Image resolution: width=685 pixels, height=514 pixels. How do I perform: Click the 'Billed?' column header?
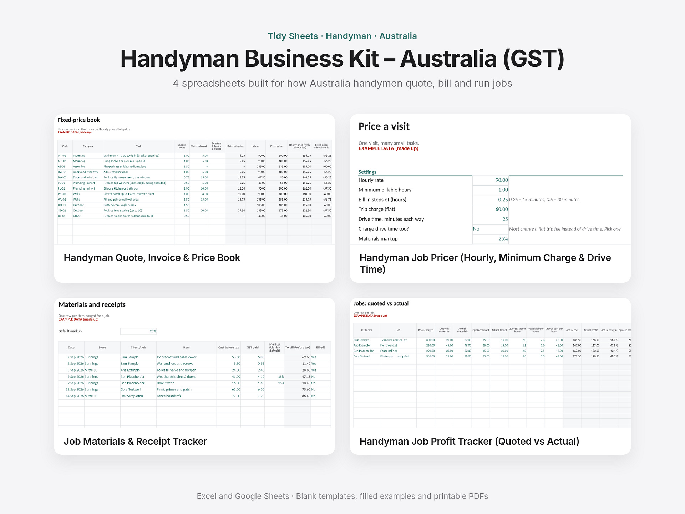321,348
